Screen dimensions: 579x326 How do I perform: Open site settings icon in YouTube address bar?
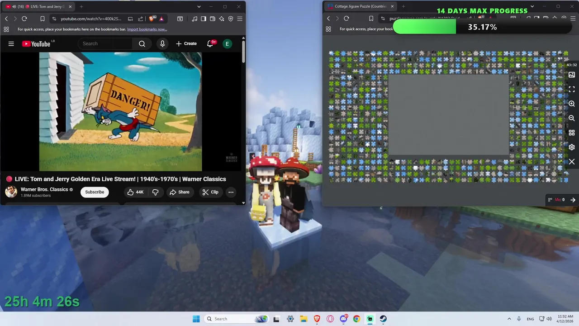[x=54, y=19]
